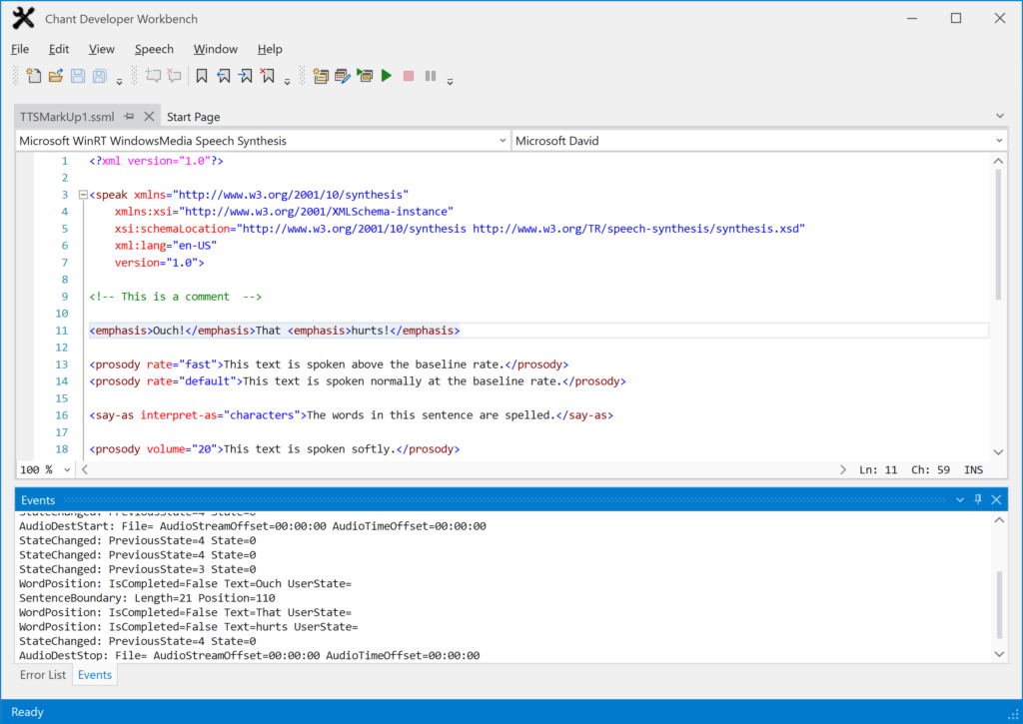The width and height of the screenshot is (1023, 724).
Task: Open the speech synthesis engine dropdown
Action: [x=503, y=140]
